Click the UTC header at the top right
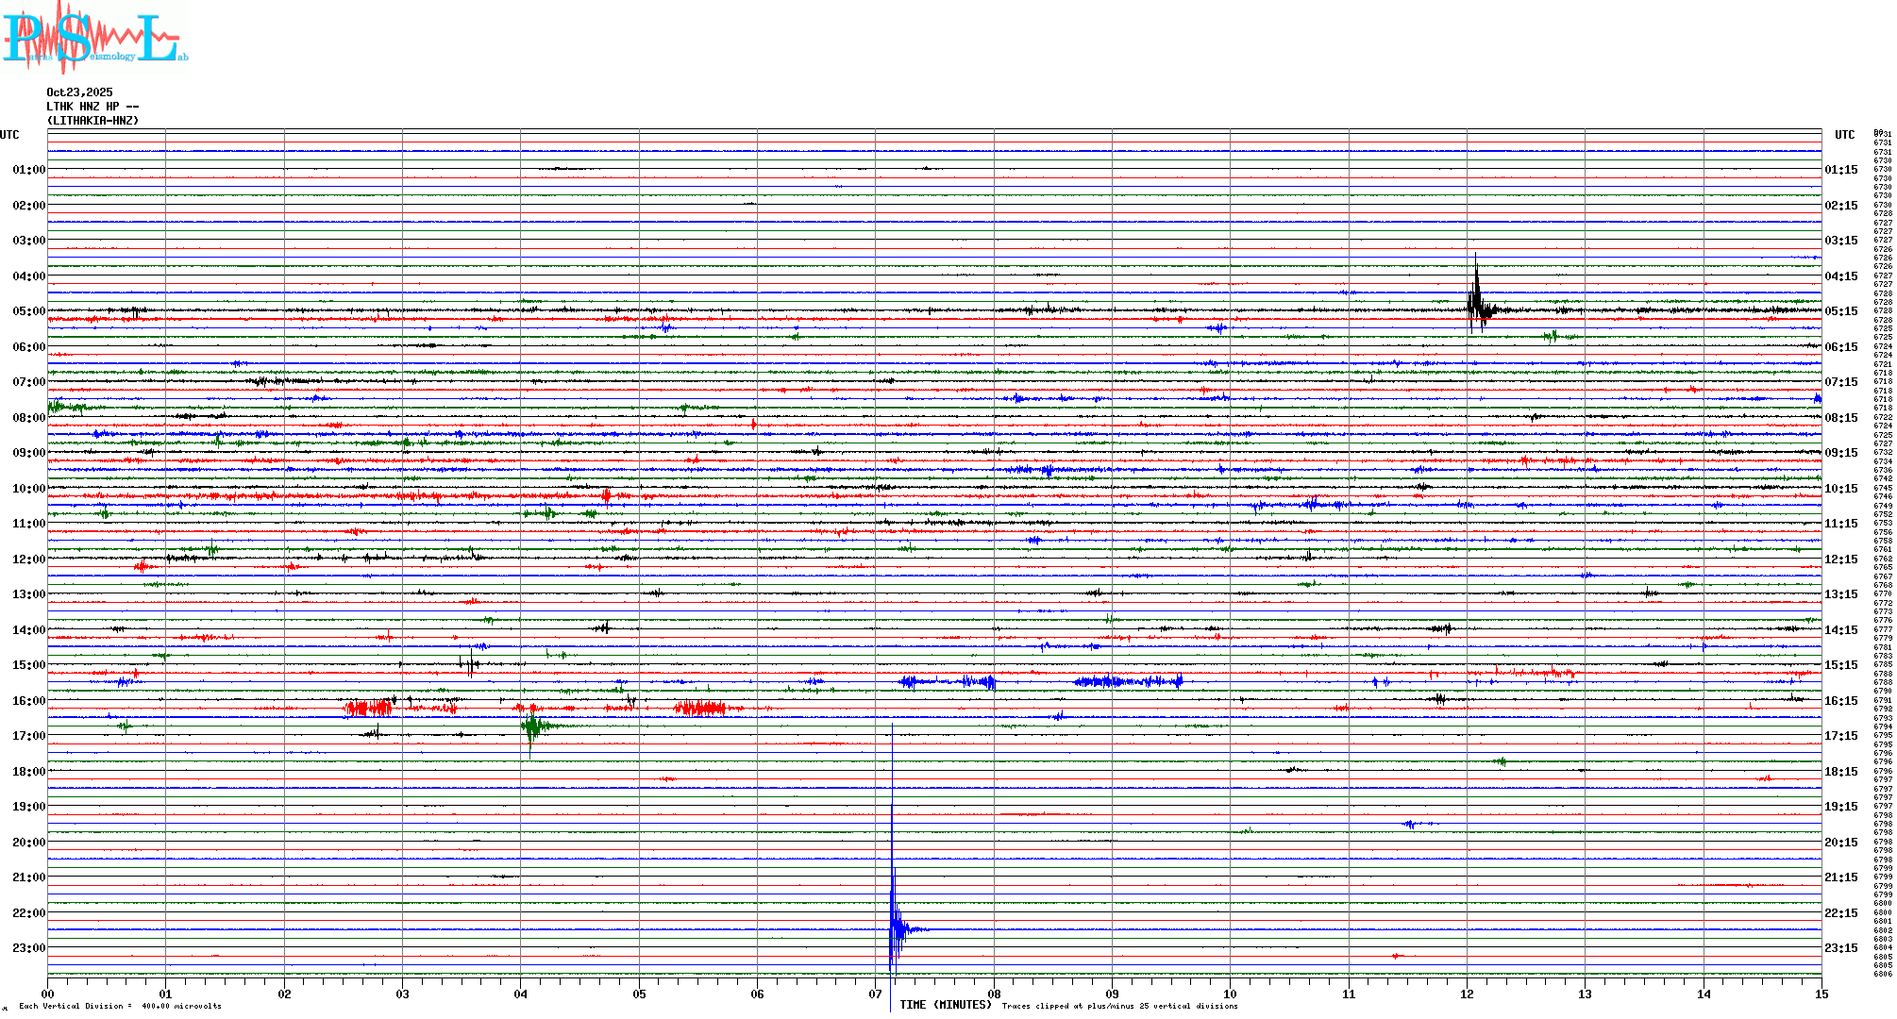This screenshot has height=1019, width=1897. click(1844, 135)
